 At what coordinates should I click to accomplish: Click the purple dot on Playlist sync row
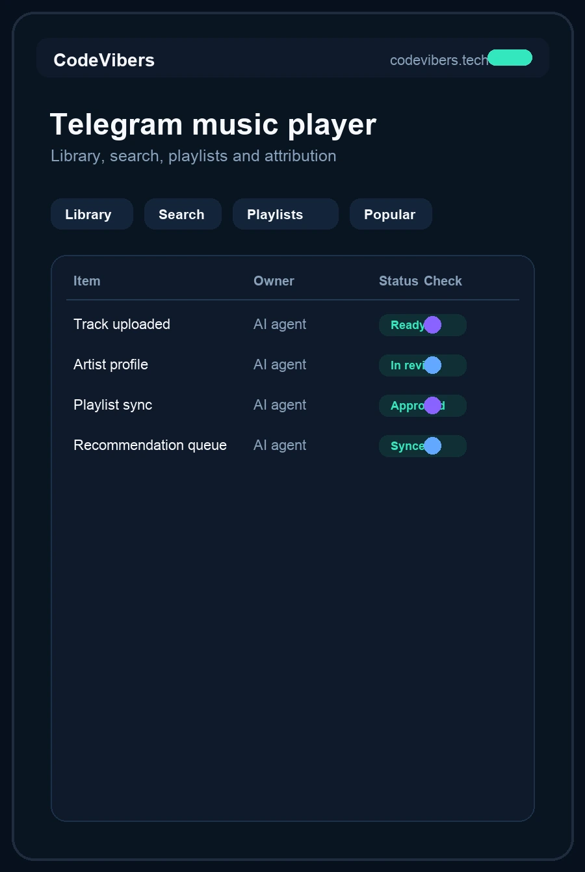432,406
